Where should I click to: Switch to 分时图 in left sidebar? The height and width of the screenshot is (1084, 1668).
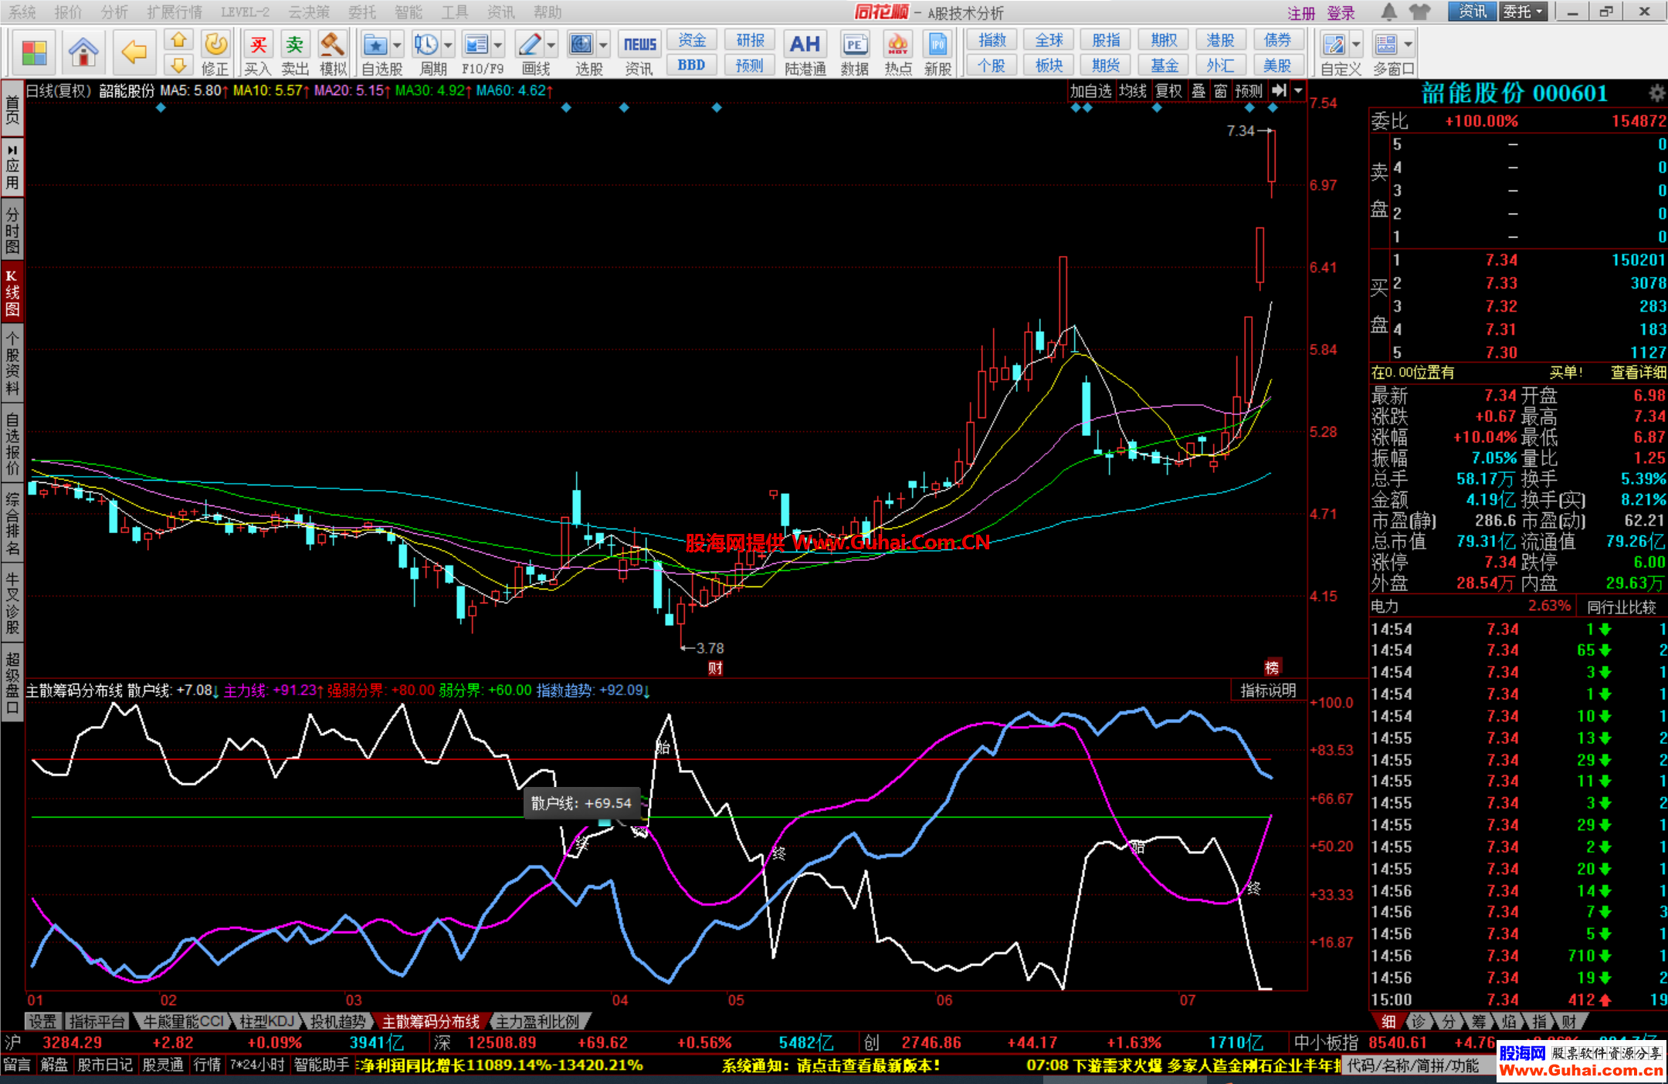tap(12, 229)
